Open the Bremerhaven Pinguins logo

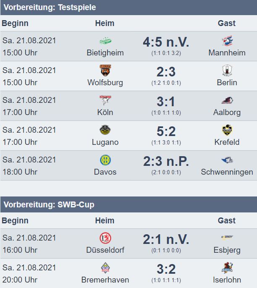click(105, 268)
